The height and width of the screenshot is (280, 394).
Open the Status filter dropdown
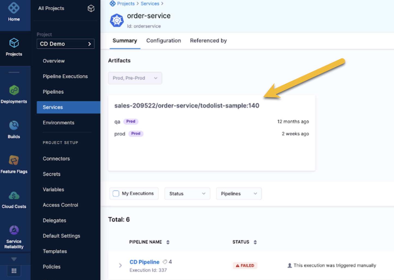[187, 194]
